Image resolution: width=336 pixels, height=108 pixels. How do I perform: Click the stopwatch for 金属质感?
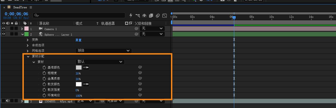tap(44, 78)
